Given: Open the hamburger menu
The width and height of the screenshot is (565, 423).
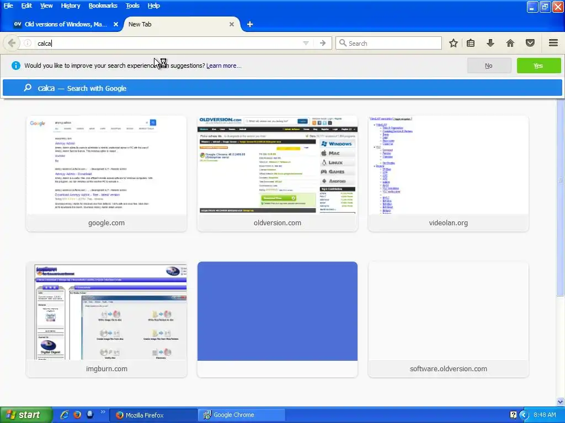Looking at the screenshot, I should tap(553, 43).
